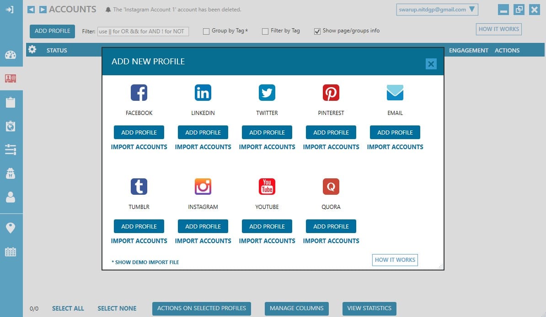Image resolution: width=546 pixels, height=317 pixels.
Task: Expand sidebar with the arrow icon
Action: pos(10,10)
